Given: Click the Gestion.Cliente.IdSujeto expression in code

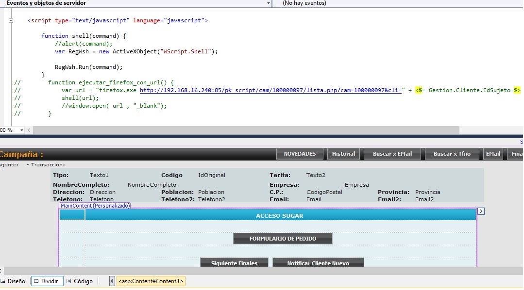Looking at the screenshot, I should pos(469,90).
